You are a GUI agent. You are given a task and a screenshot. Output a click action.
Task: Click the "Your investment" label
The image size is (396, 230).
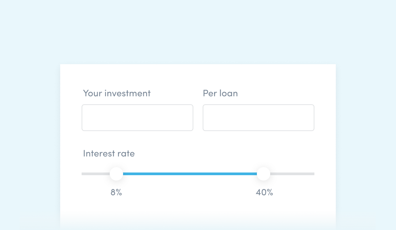[x=117, y=93]
